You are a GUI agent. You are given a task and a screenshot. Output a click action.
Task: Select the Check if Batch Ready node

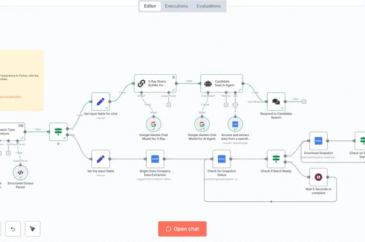(x=276, y=159)
